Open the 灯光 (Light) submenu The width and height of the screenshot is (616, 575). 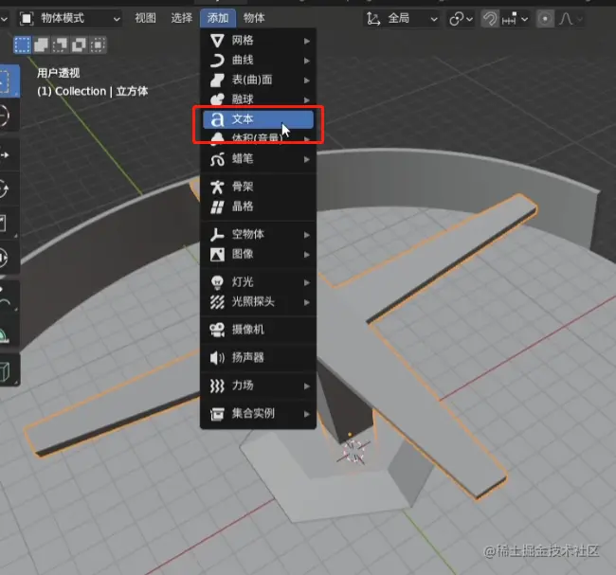(x=258, y=282)
